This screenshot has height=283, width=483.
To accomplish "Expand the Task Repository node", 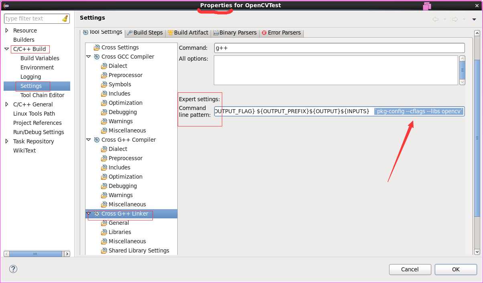I will (x=7, y=141).
